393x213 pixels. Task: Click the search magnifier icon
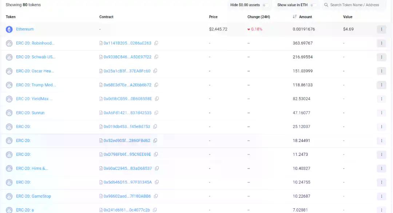[326, 5]
